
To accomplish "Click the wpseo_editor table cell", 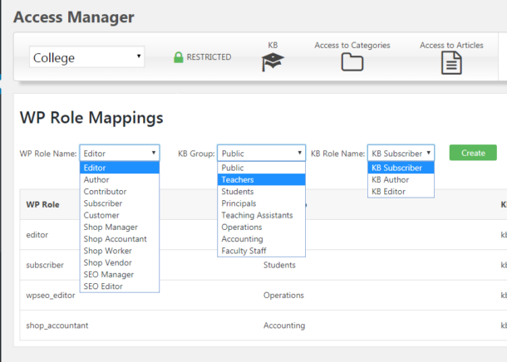I will click(51, 296).
